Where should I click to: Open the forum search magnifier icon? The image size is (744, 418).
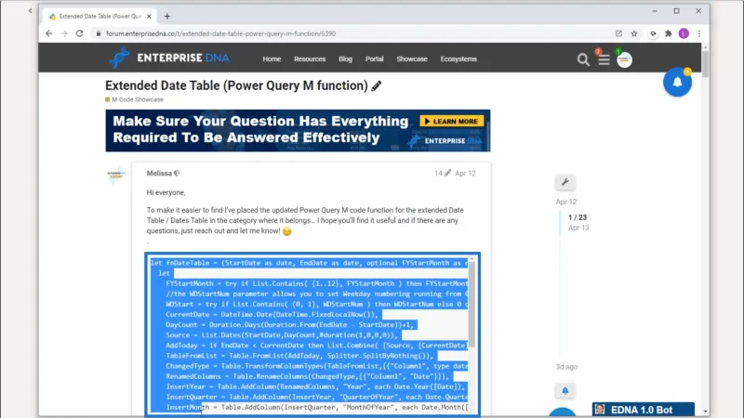pos(583,59)
